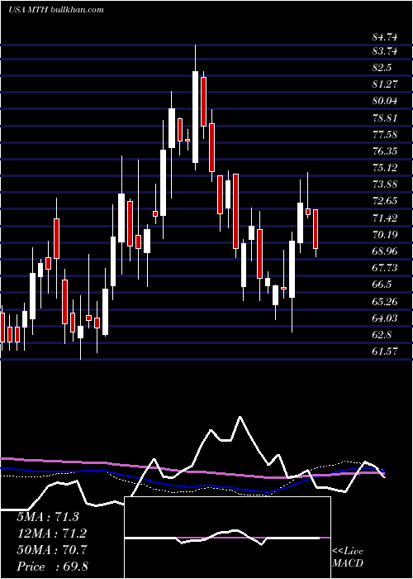The height and width of the screenshot is (579, 413).
Task: Click the 82.5 price axis label
Action: (382, 68)
